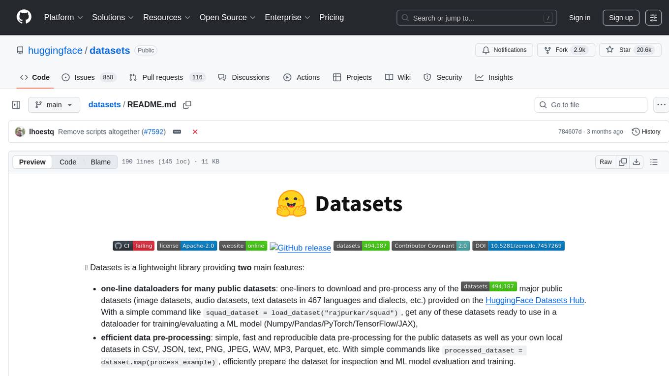
Task: Open the Platform dropdown menu
Action: coord(63,17)
